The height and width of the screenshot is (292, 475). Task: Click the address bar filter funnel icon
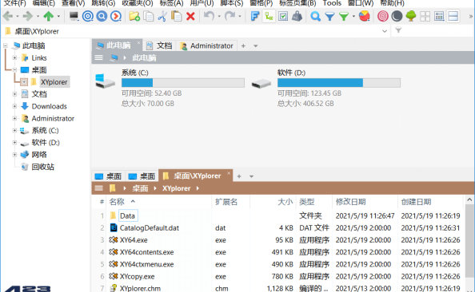point(398,30)
